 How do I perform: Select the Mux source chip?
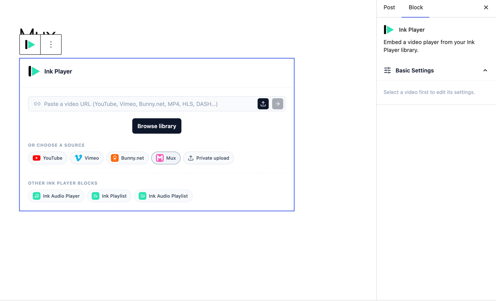point(166,158)
